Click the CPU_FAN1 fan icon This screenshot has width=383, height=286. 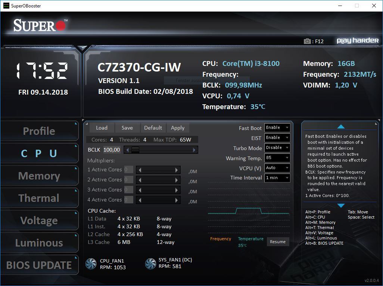(x=91, y=264)
